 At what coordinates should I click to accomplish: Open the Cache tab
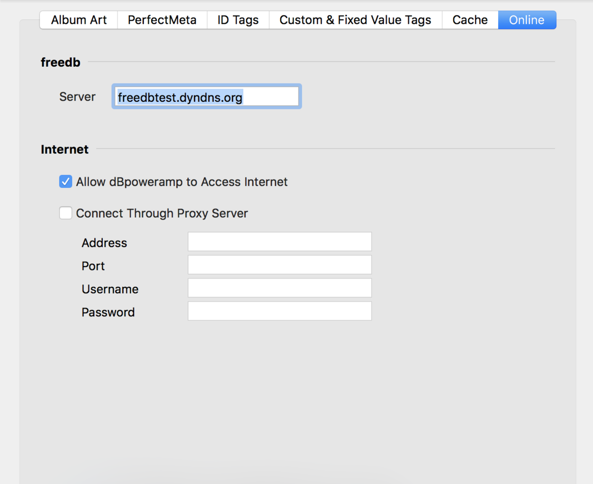pos(469,20)
